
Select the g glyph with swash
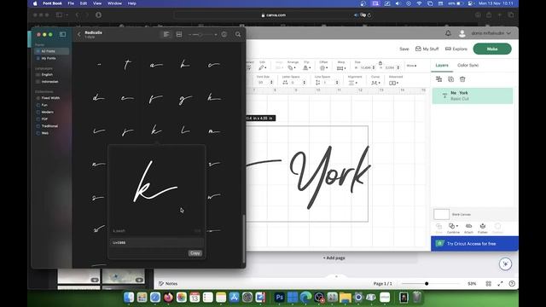pos(185,99)
